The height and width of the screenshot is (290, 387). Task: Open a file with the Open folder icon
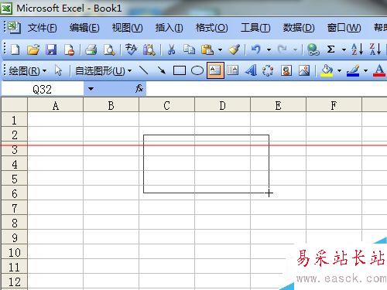click(x=33, y=49)
